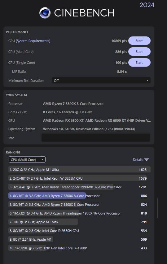Click the Cinebench sphere logo icon
Image resolution: width=167 pixels, height=264 pixels.
tap(45, 13)
